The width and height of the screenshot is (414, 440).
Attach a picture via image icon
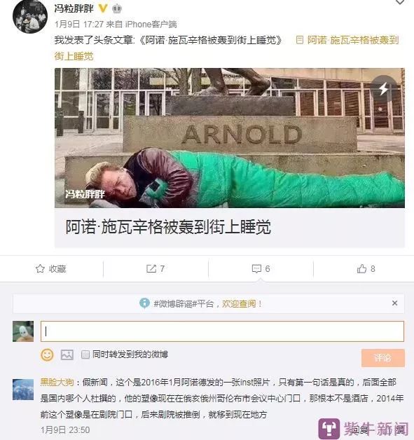67,355
